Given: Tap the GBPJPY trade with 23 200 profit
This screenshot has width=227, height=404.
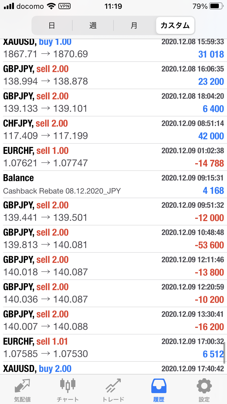Looking at the screenshot, I should pos(113,75).
